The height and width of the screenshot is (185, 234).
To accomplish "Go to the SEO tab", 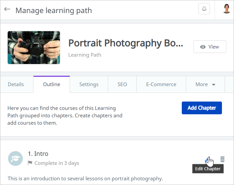I will (122, 84).
